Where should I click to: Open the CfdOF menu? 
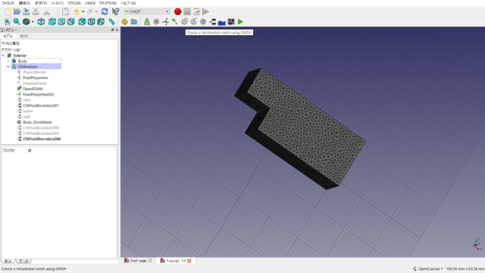[90, 3]
